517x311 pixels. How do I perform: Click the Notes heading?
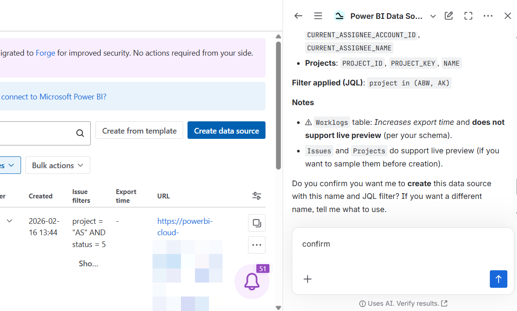[303, 102]
